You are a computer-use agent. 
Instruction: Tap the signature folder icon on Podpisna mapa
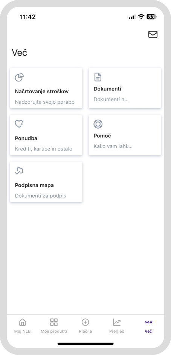pos(19,171)
